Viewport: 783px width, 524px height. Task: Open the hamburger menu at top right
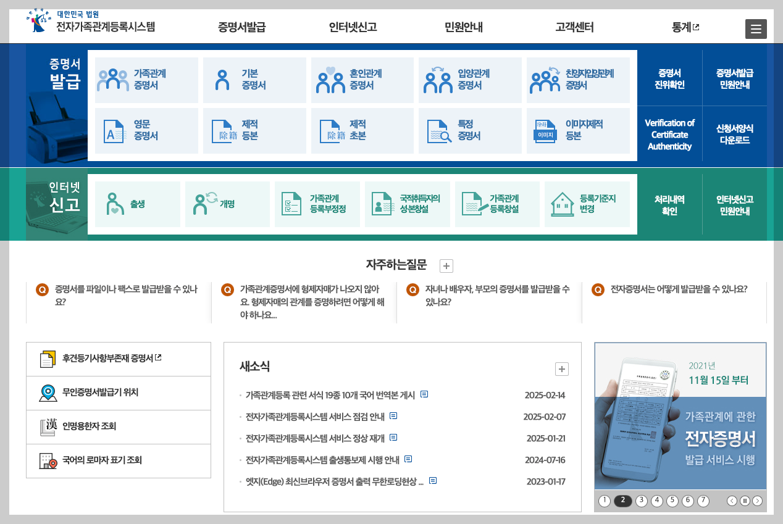point(756,28)
